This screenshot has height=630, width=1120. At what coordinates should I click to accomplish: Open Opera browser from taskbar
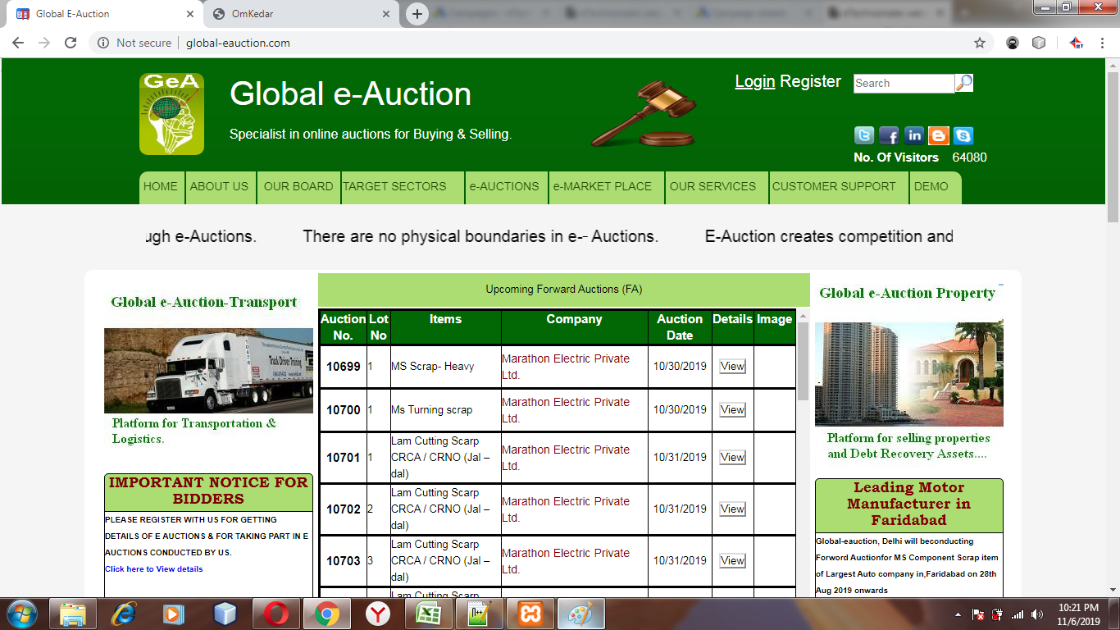click(276, 614)
